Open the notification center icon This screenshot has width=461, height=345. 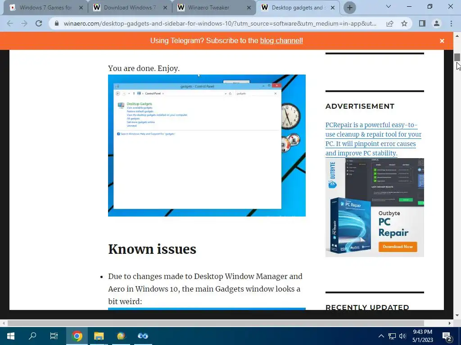click(447, 336)
